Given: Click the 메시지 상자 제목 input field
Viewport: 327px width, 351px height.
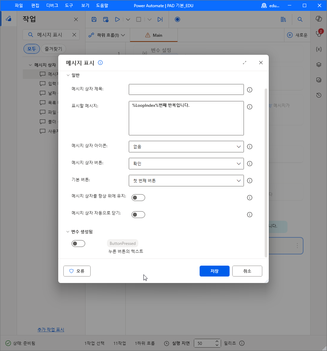Looking at the screenshot, I should 186,89.
